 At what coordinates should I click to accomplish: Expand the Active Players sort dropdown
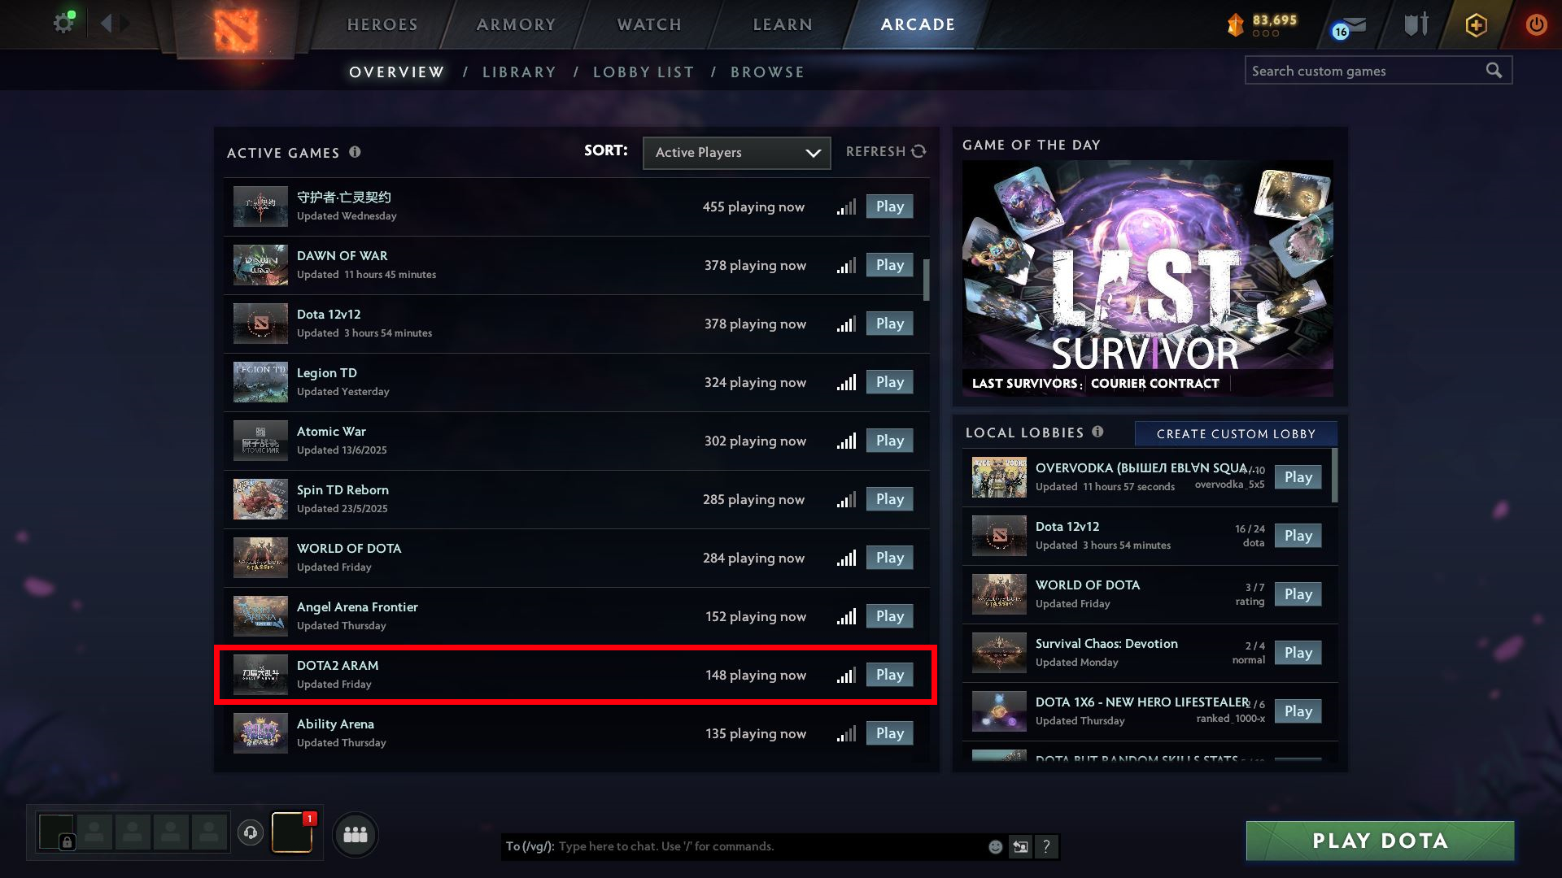(x=736, y=153)
